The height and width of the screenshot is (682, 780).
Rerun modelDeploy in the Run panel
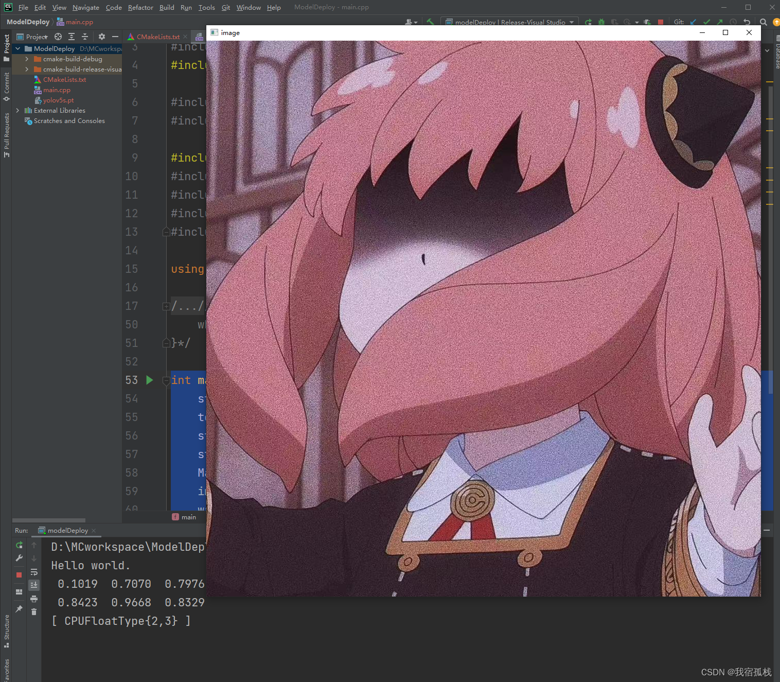pos(19,545)
